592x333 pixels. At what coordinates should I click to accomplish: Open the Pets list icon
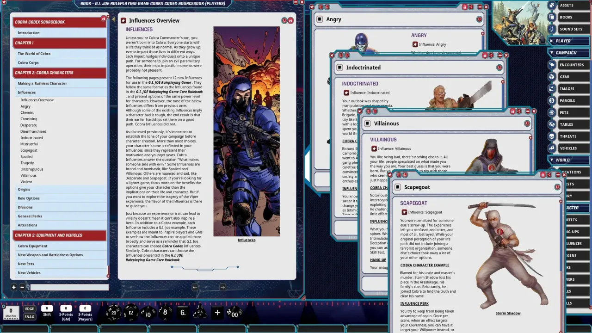552,112
